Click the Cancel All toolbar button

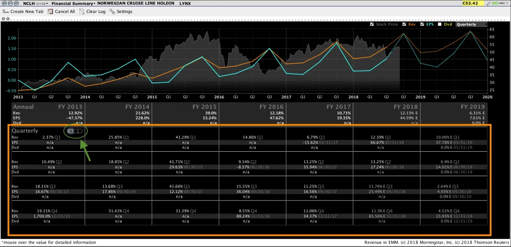61,11
